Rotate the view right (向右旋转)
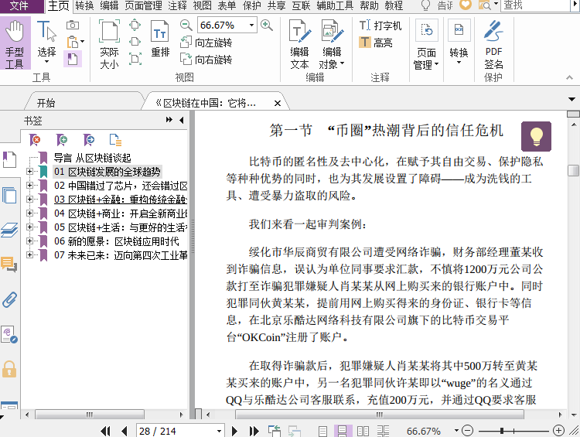Image resolution: width=580 pixels, height=437 pixels. click(206, 60)
